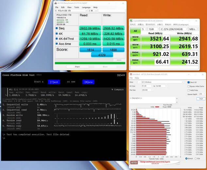The image size is (207, 170).
Task: Open Language menu in AS SSD Benchmark
Action: (x=86, y=7)
